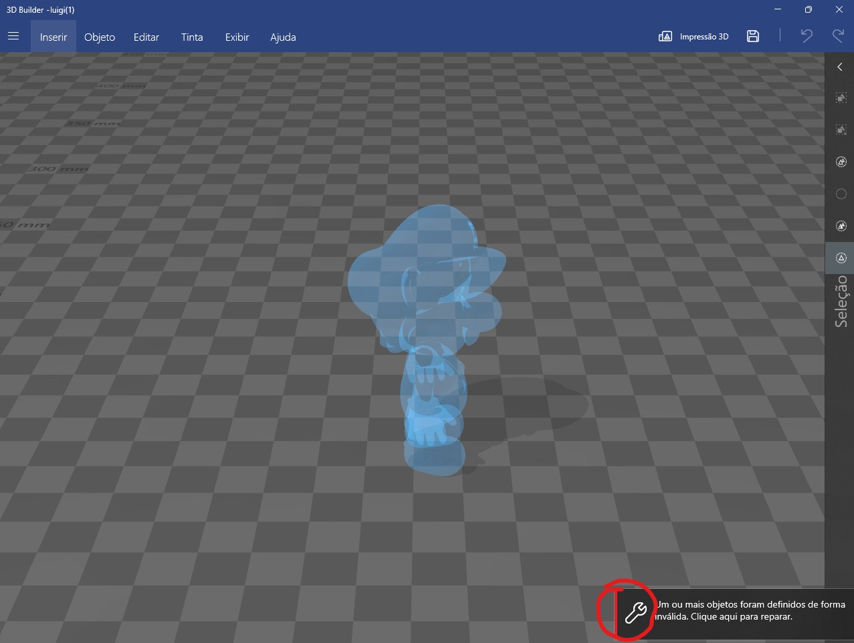Open the Ajuda tab
Screen dimensions: 854x643
pos(283,37)
